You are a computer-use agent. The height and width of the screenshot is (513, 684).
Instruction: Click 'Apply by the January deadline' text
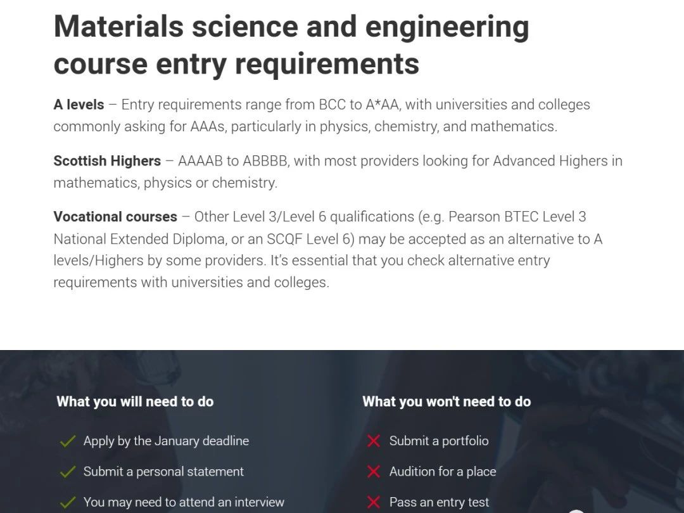166,441
